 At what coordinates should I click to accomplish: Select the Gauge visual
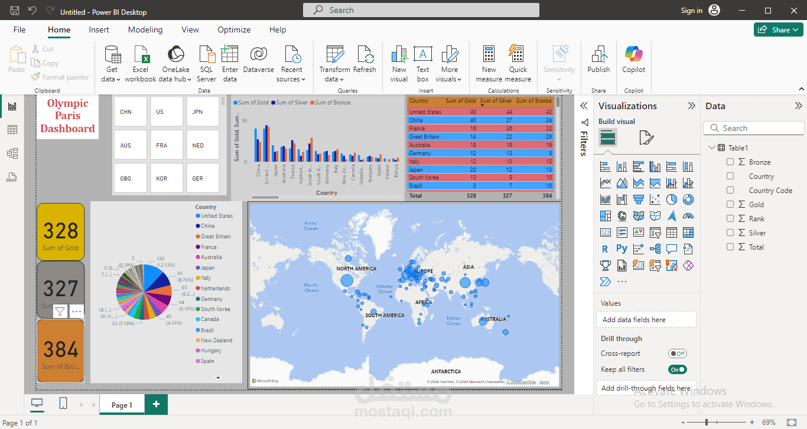pyautogui.click(x=688, y=216)
